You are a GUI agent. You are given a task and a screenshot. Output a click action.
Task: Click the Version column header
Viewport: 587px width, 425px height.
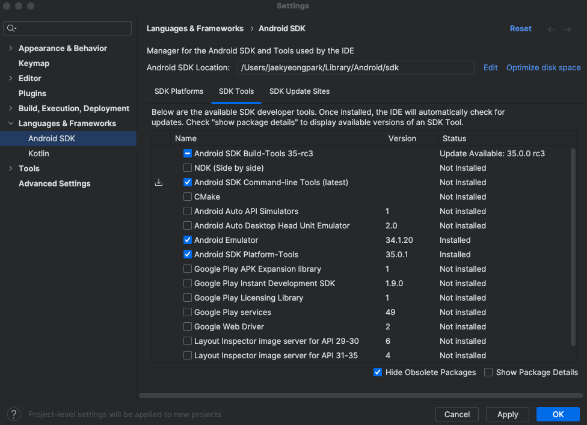click(411, 138)
